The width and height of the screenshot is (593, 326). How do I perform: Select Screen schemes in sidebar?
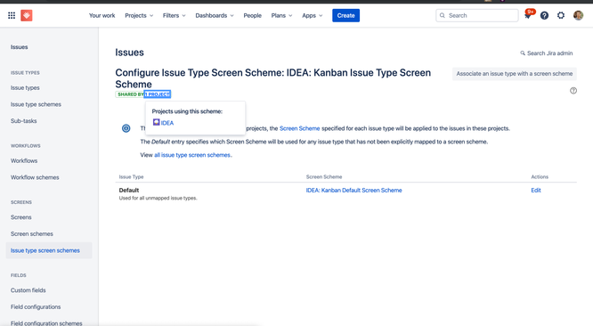click(32, 234)
